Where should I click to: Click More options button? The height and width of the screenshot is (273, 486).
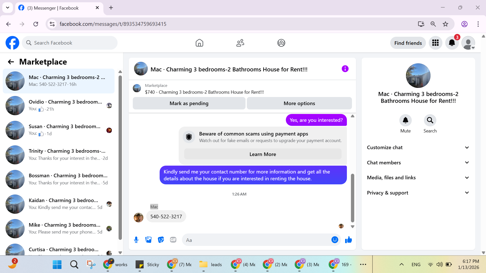point(299,103)
